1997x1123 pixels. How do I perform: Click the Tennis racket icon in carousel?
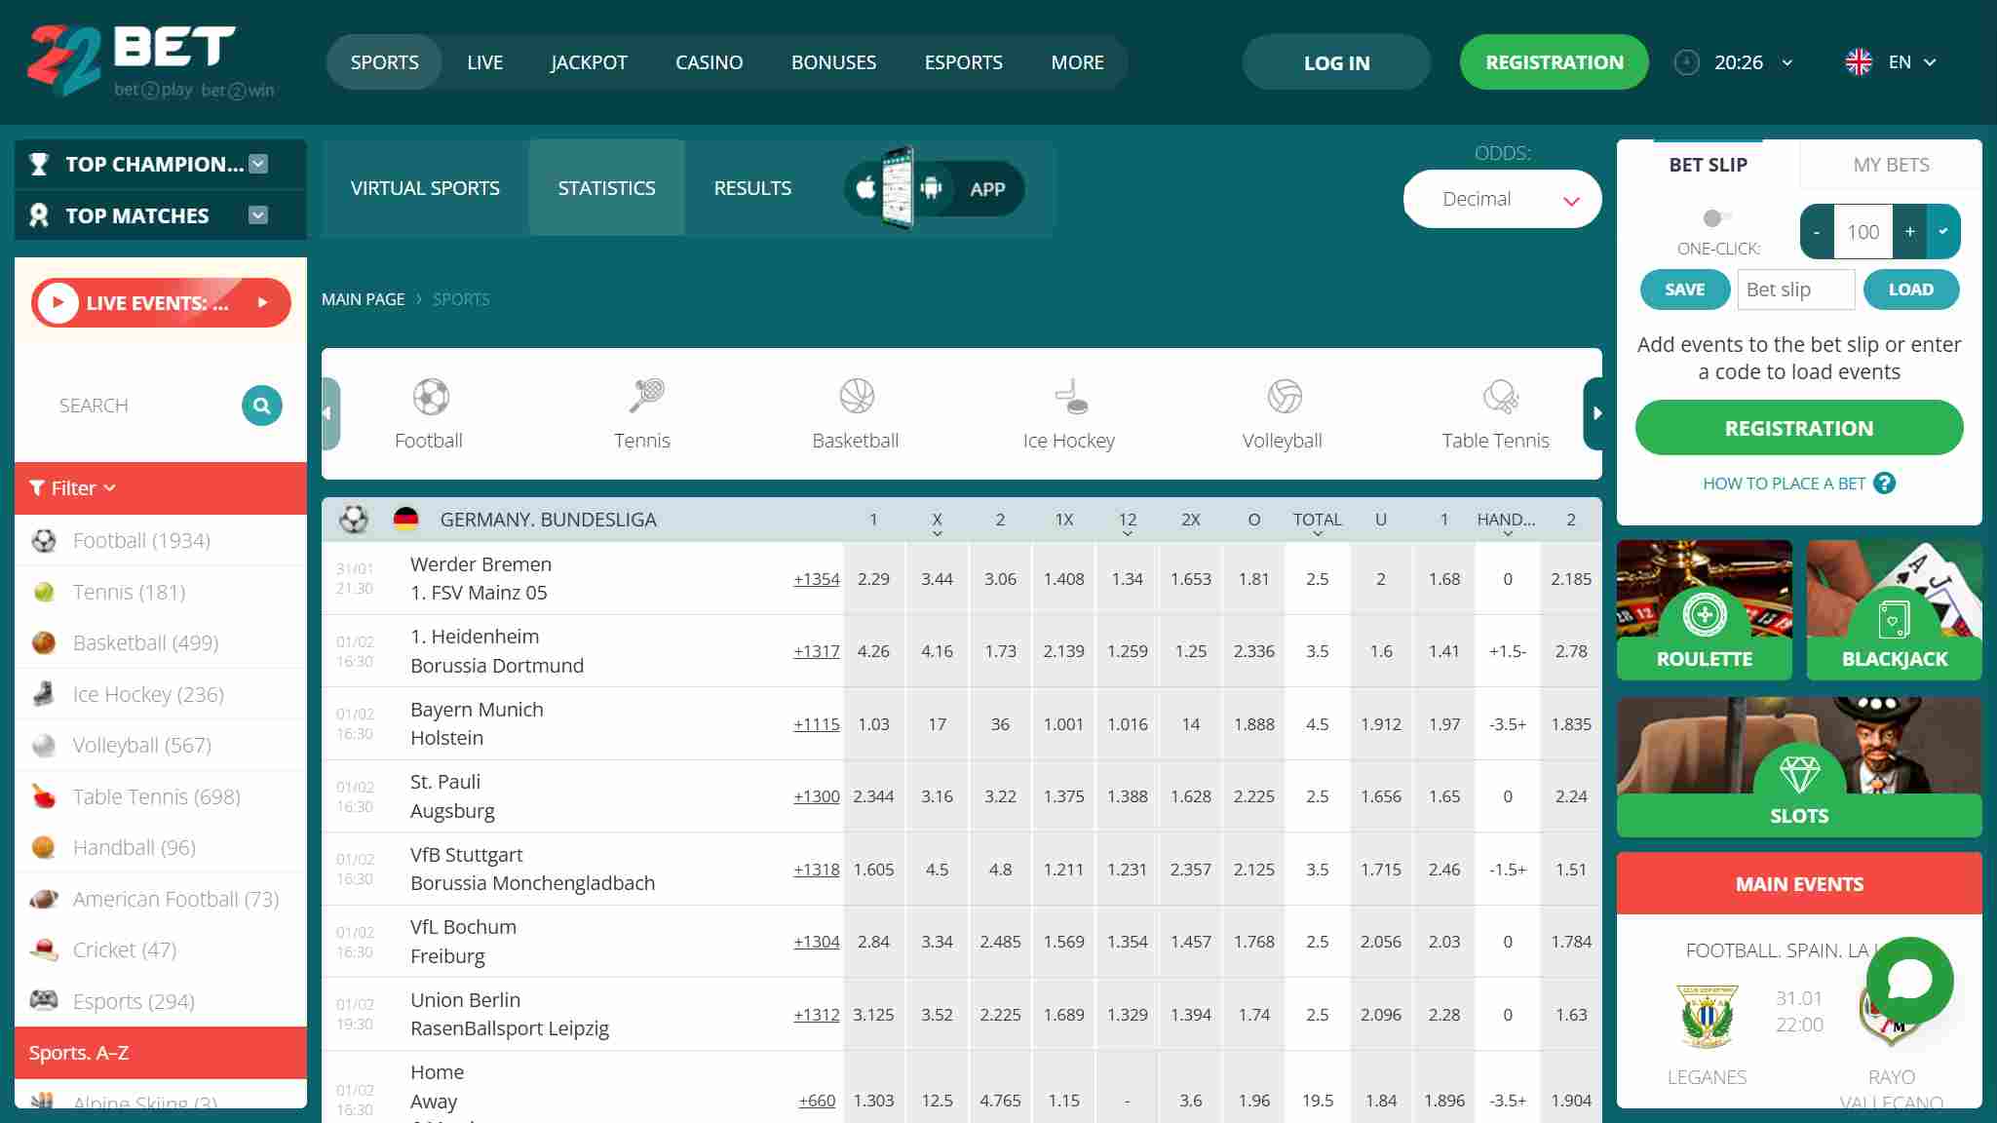pos(645,397)
